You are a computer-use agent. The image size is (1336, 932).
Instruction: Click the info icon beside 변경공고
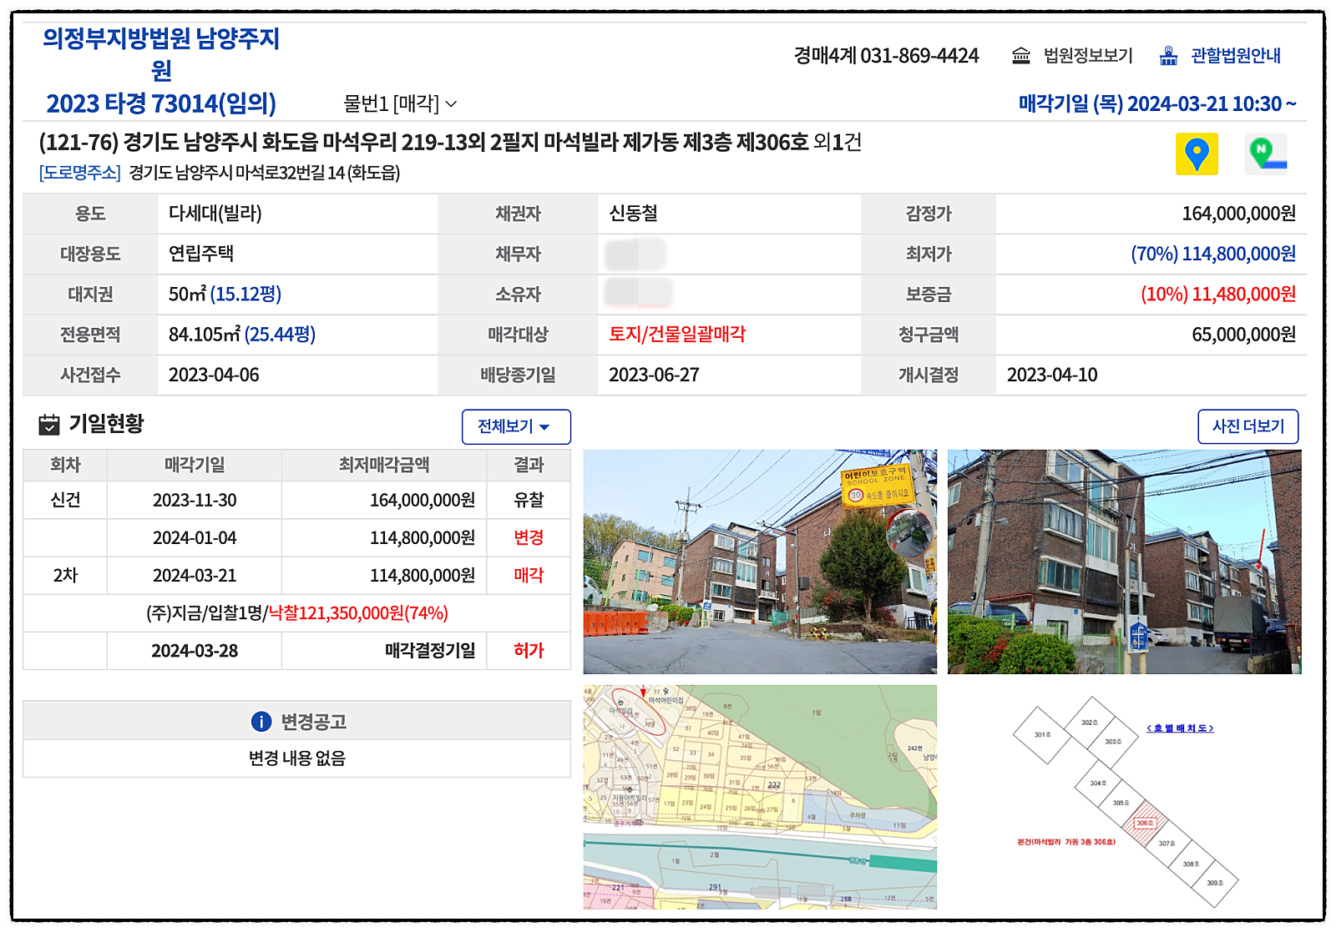point(261,722)
